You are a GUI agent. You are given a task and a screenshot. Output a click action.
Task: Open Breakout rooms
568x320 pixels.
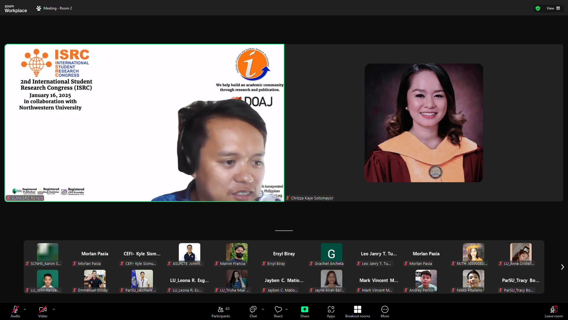357,311
